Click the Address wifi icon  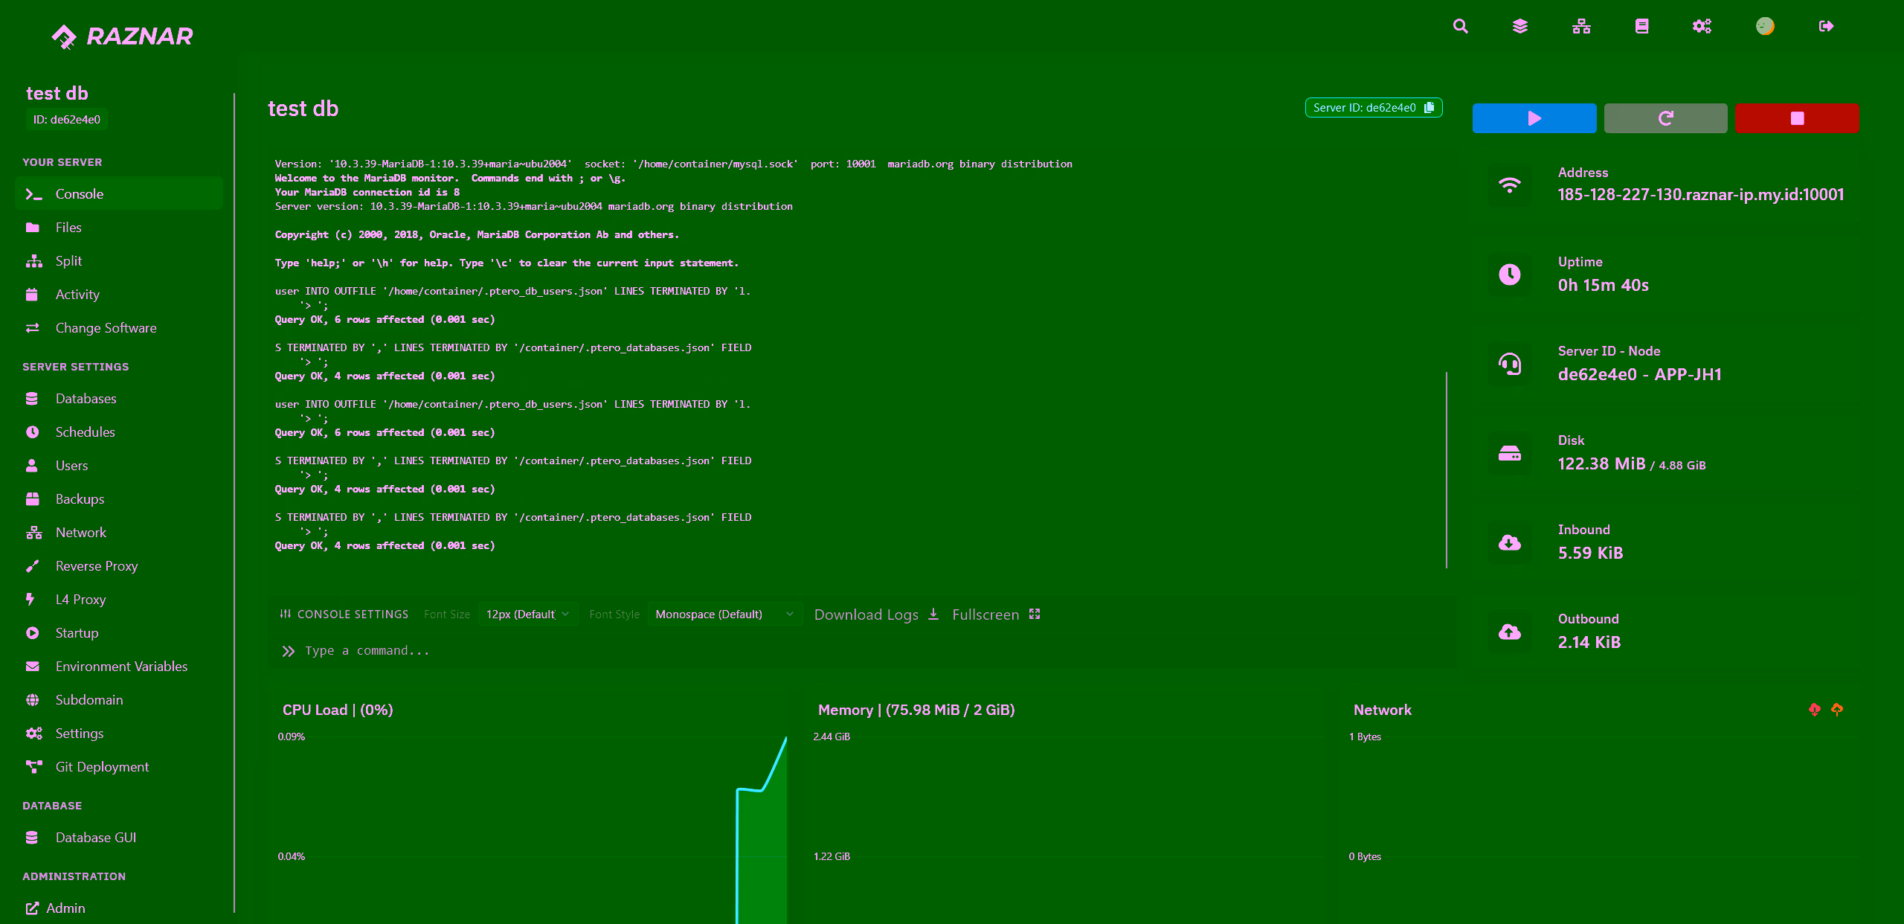(x=1509, y=185)
